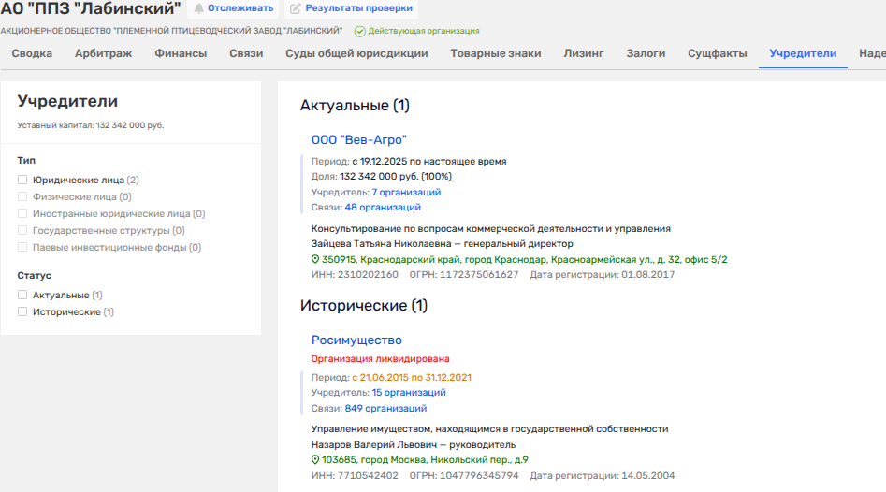The width and height of the screenshot is (886, 492).
Task: Toggle Государственные структуры checkbox
Action: coord(22,230)
